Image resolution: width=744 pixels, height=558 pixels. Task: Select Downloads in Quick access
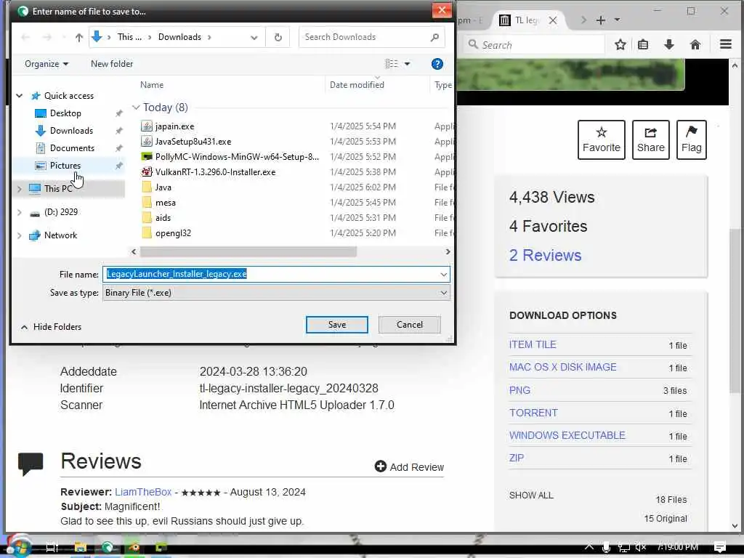[71, 131]
